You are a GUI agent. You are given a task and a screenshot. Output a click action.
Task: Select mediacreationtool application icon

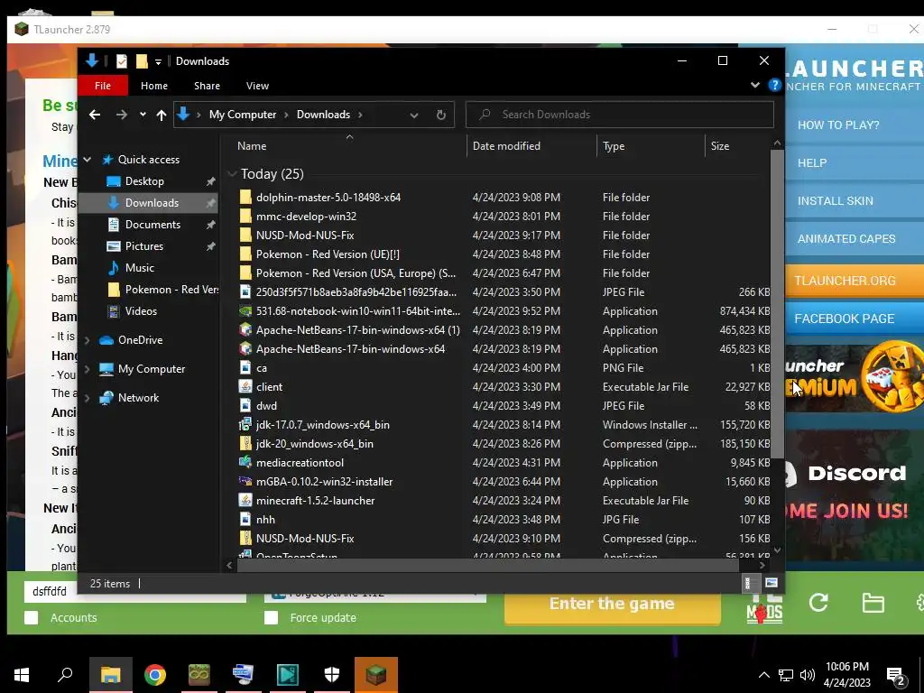(245, 463)
